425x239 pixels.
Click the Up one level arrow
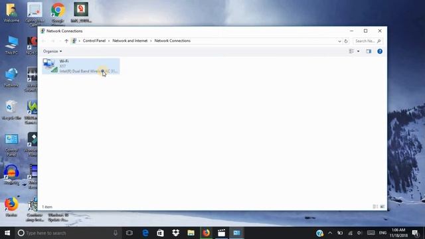[x=66, y=41]
